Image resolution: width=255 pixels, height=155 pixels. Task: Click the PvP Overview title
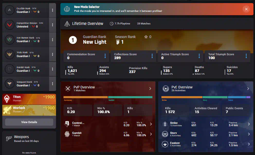click(x=84, y=87)
